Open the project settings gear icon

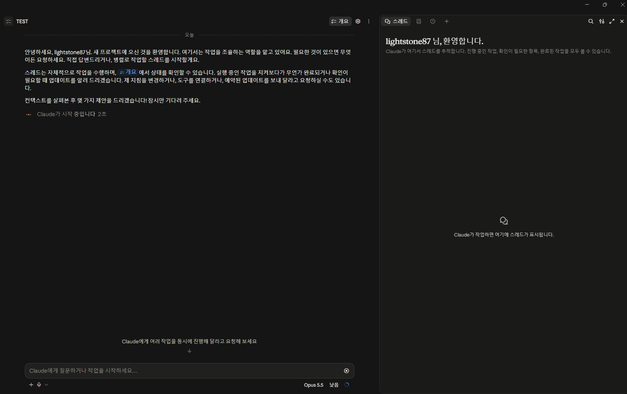pyautogui.click(x=358, y=21)
